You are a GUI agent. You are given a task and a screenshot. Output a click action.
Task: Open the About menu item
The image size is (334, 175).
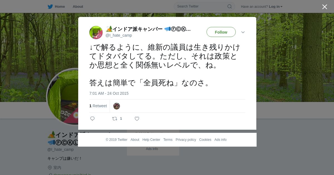(78, 7)
